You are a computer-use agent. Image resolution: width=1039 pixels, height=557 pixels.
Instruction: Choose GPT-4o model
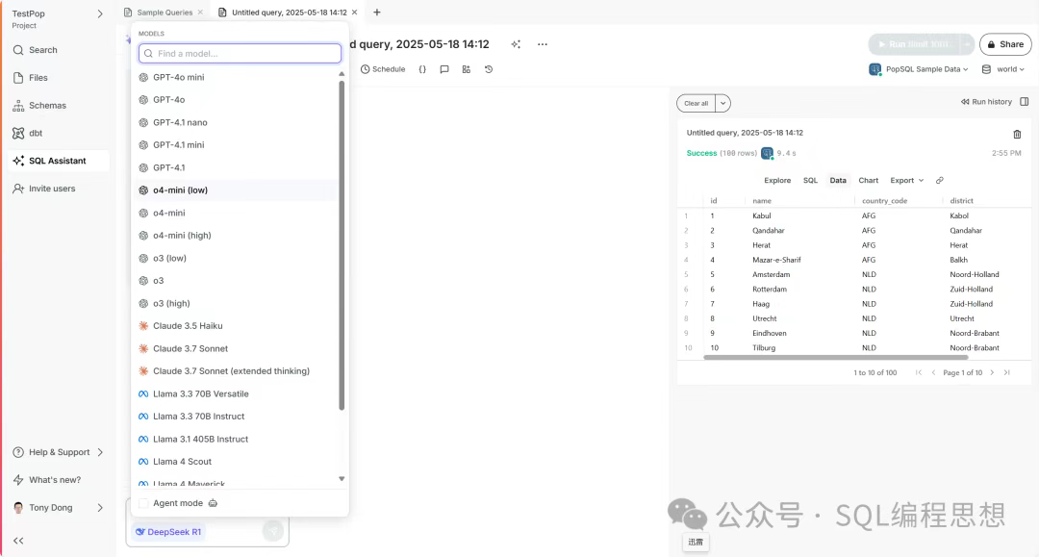click(169, 100)
